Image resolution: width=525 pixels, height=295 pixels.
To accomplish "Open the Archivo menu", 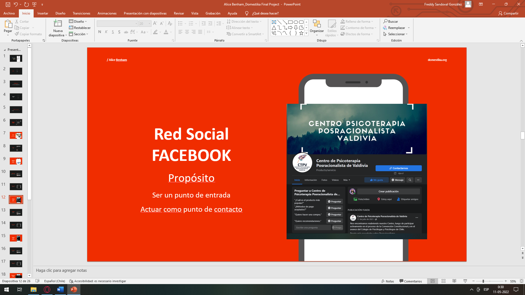I will [x=9, y=13].
